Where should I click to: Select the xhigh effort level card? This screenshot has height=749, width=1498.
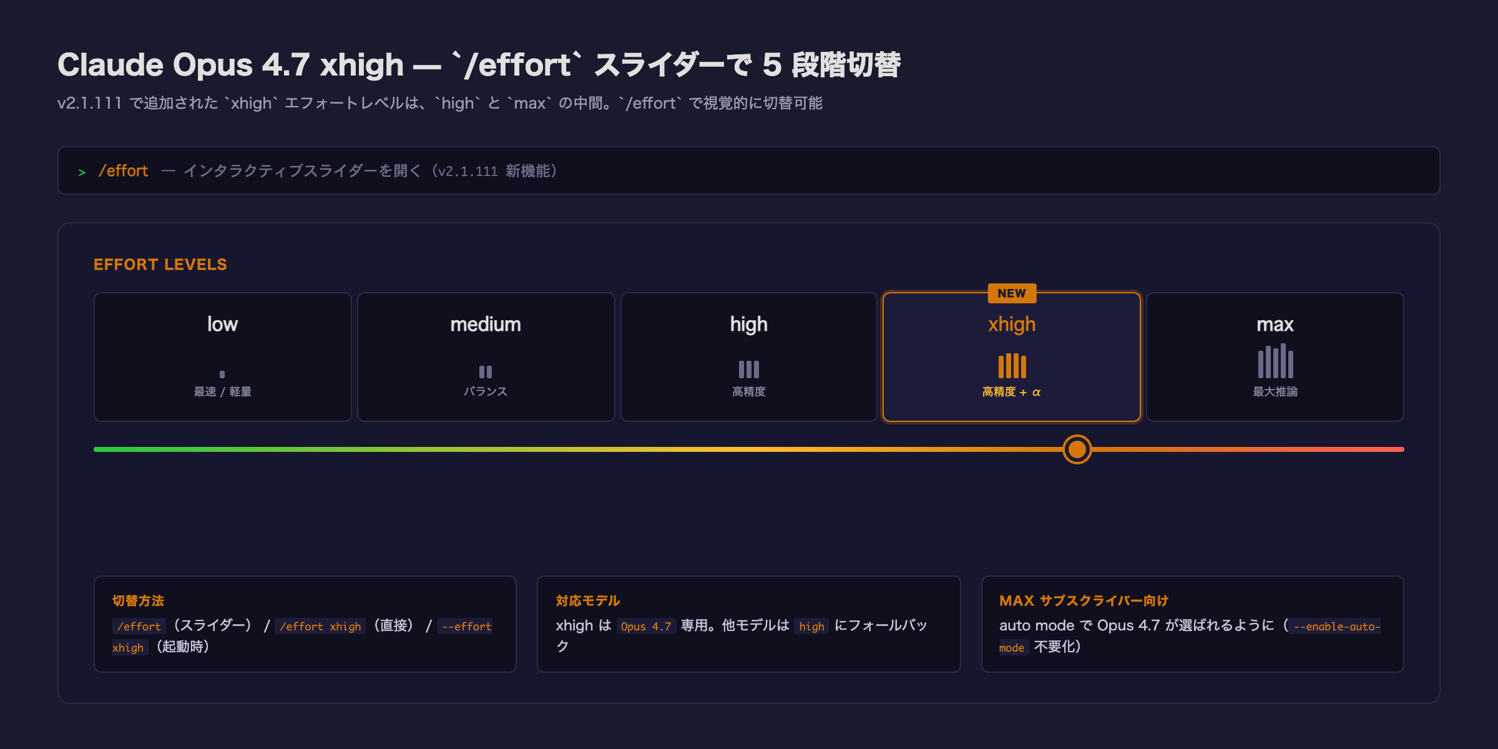[x=1012, y=357]
